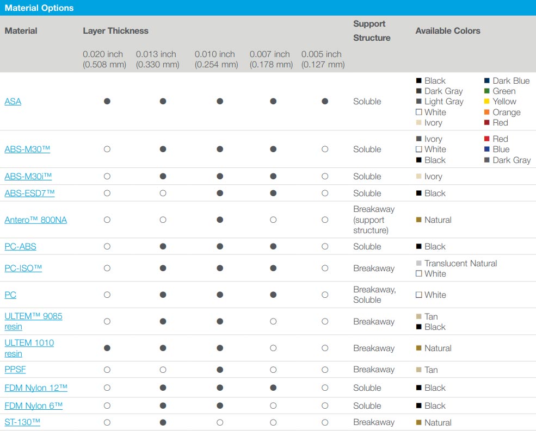
Task: Click the Blue swatch for ABS-M30
Action: point(487,149)
